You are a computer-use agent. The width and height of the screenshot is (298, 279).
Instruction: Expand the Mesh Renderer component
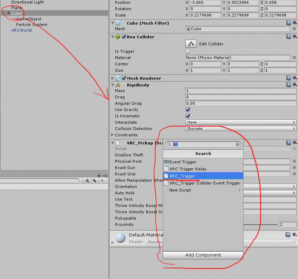point(112,78)
